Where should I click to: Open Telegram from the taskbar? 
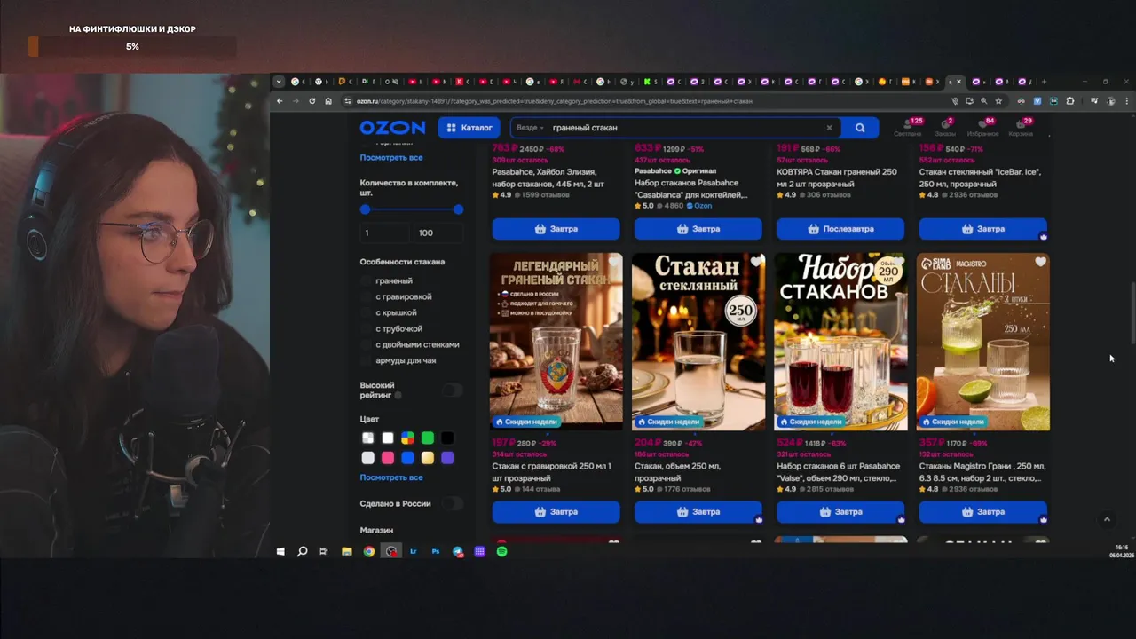click(458, 551)
